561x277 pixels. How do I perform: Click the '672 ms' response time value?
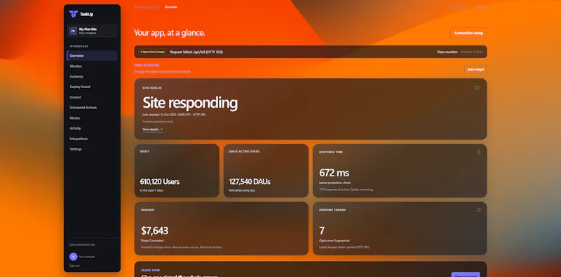point(334,173)
